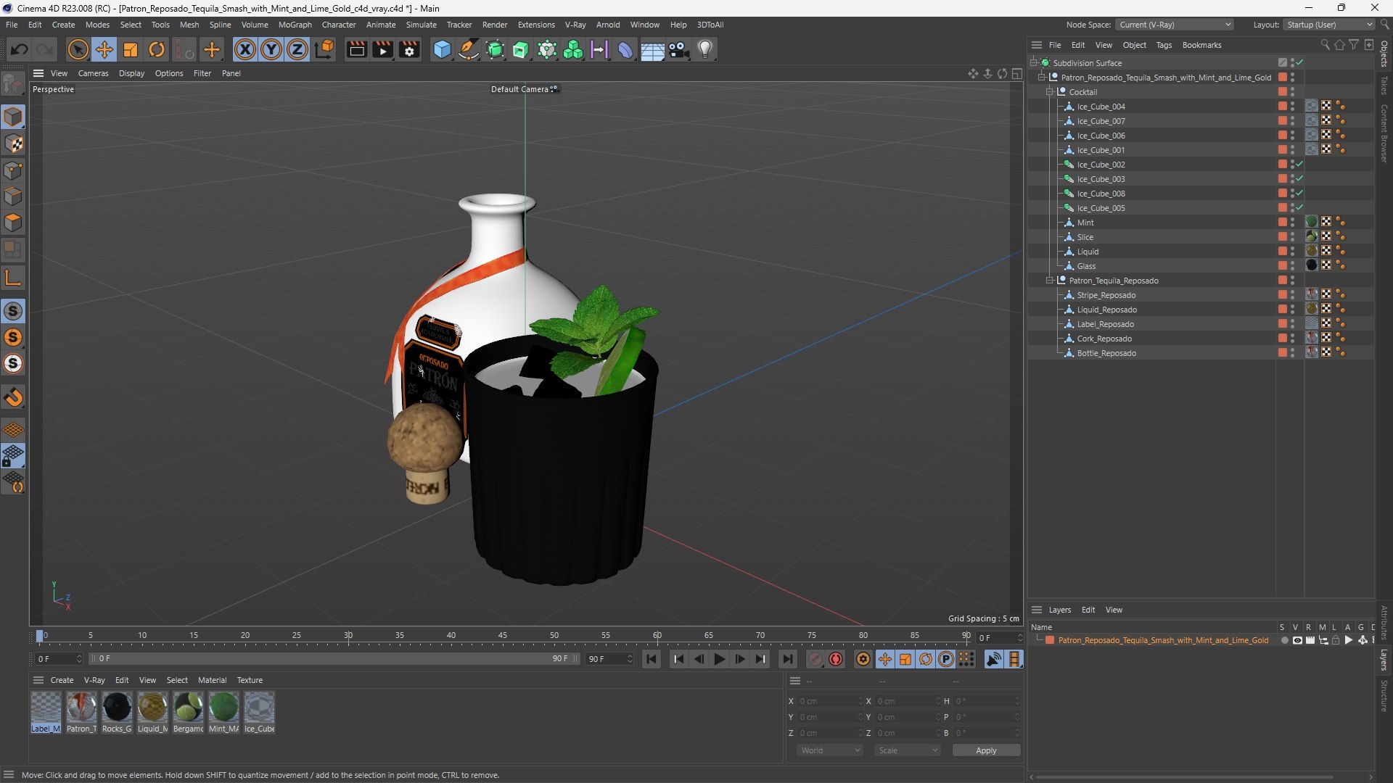
Task: Click Render to Picture Viewer icon
Action: click(x=382, y=49)
